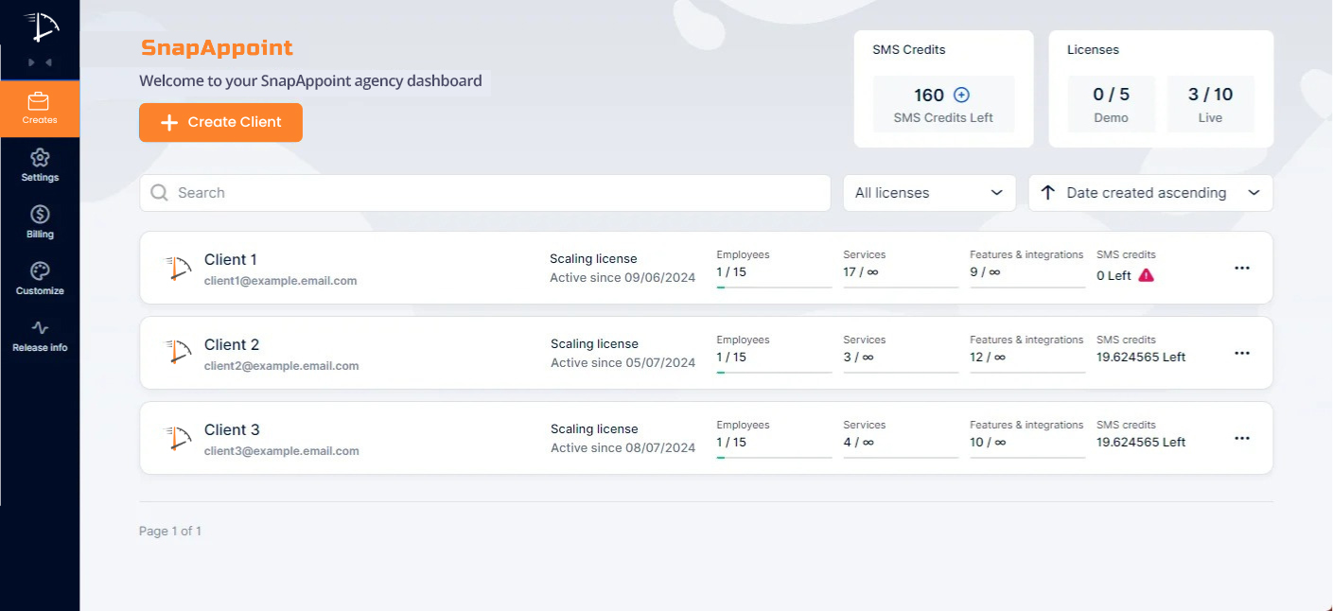The image size is (1333, 611).
Task: Open the Customize page in the sidebar
Action: [40, 278]
